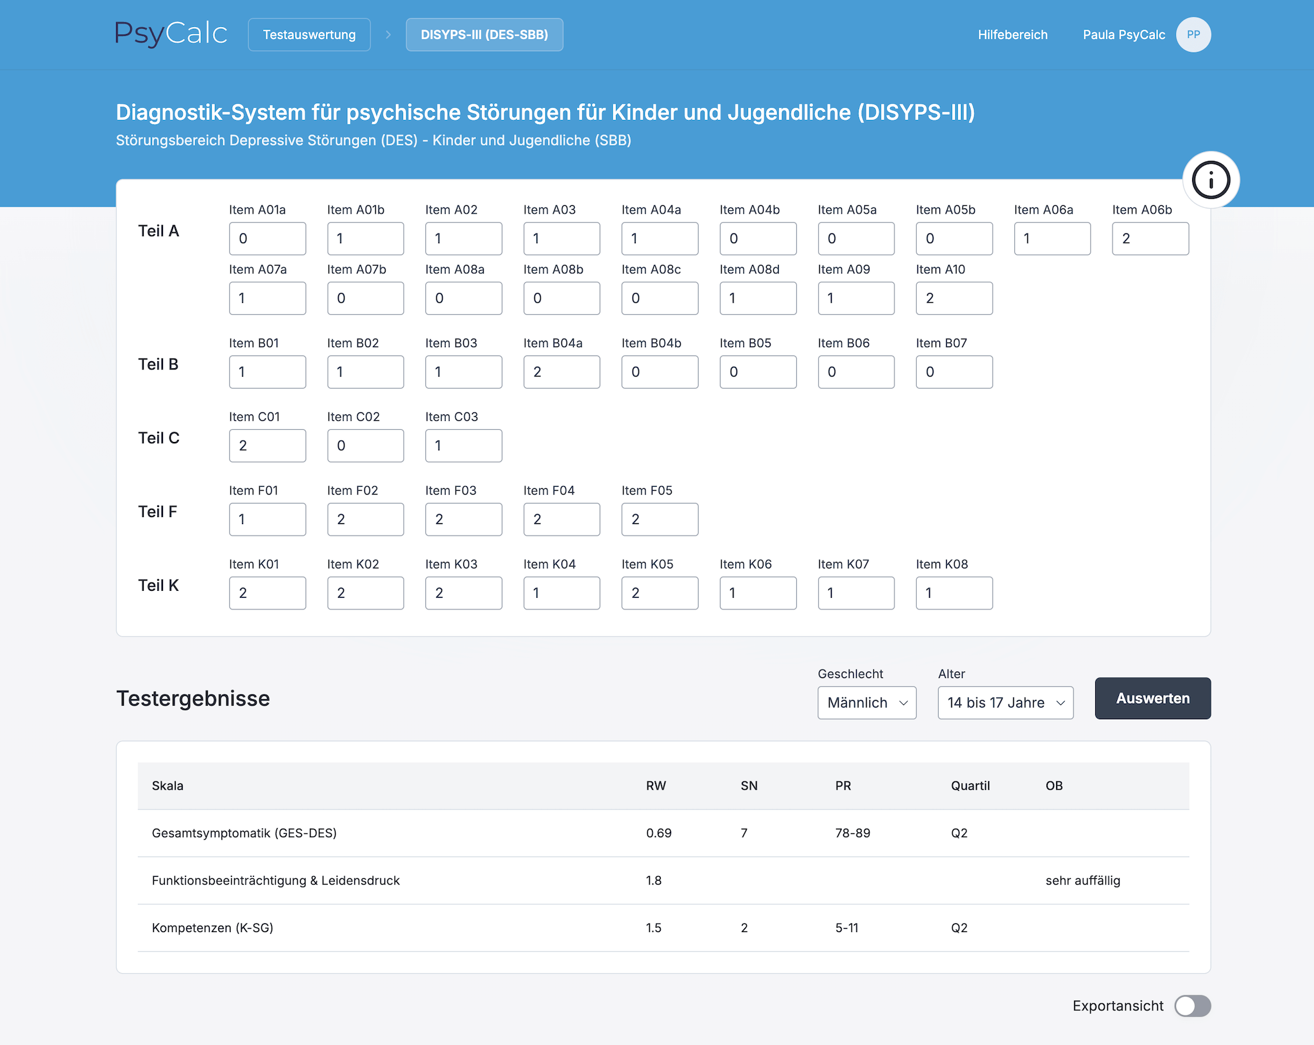The height and width of the screenshot is (1045, 1314).
Task: Open the PP user avatar
Action: [1193, 35]
